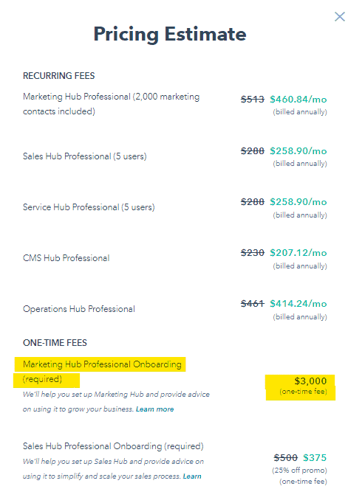Click the discounted $375 onboarding price
Image resolution: width=348 pixels, height=489 pixels.
point(315,457)
